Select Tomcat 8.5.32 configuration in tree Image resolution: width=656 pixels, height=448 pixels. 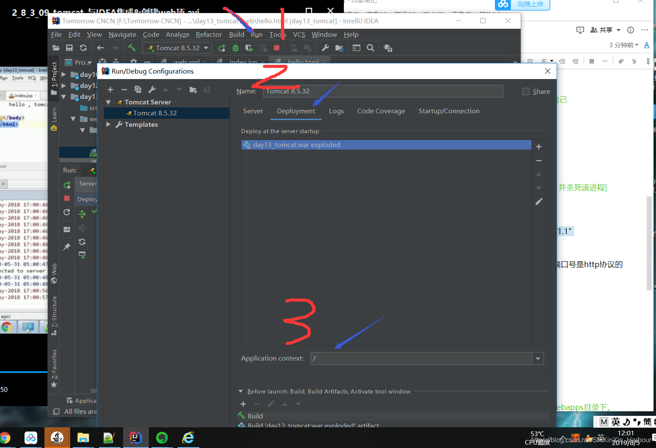coord(167,113)
